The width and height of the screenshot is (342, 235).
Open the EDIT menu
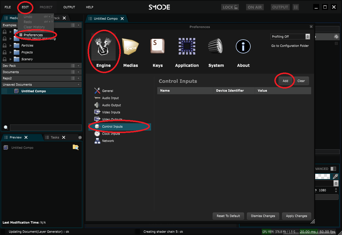point(25,7)
